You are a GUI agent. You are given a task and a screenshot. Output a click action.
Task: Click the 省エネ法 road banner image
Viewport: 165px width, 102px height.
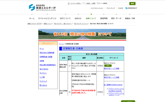tap(82, 34)
